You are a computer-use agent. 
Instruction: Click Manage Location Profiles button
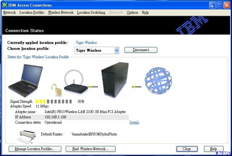click(35, 149)
